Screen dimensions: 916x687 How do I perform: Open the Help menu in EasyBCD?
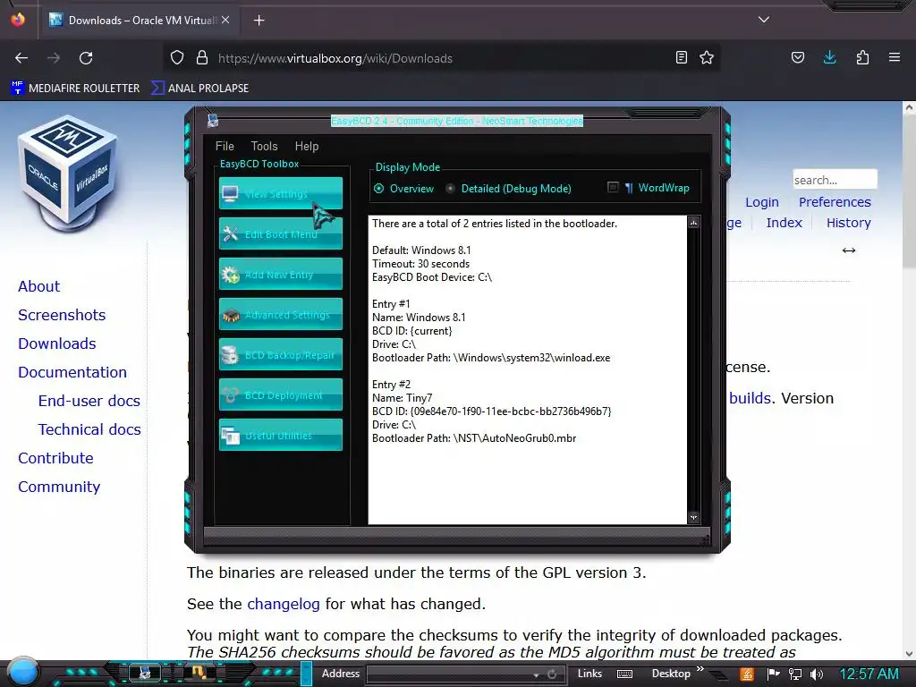[x=307, y=146]
